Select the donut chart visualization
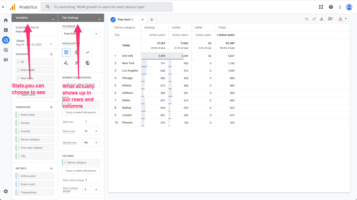Image resolution: width=357 pixels, height=200 pixels. (x=77, y=52)
